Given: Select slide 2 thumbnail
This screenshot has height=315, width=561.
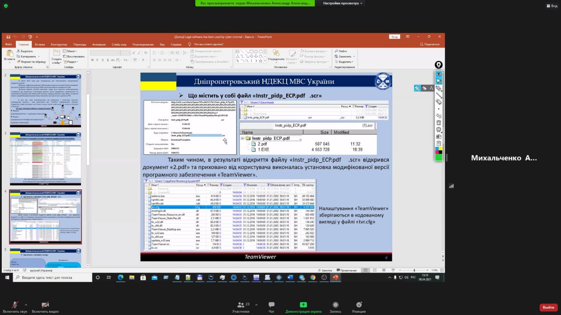Looking at the screenshot, I should point(45,100).
